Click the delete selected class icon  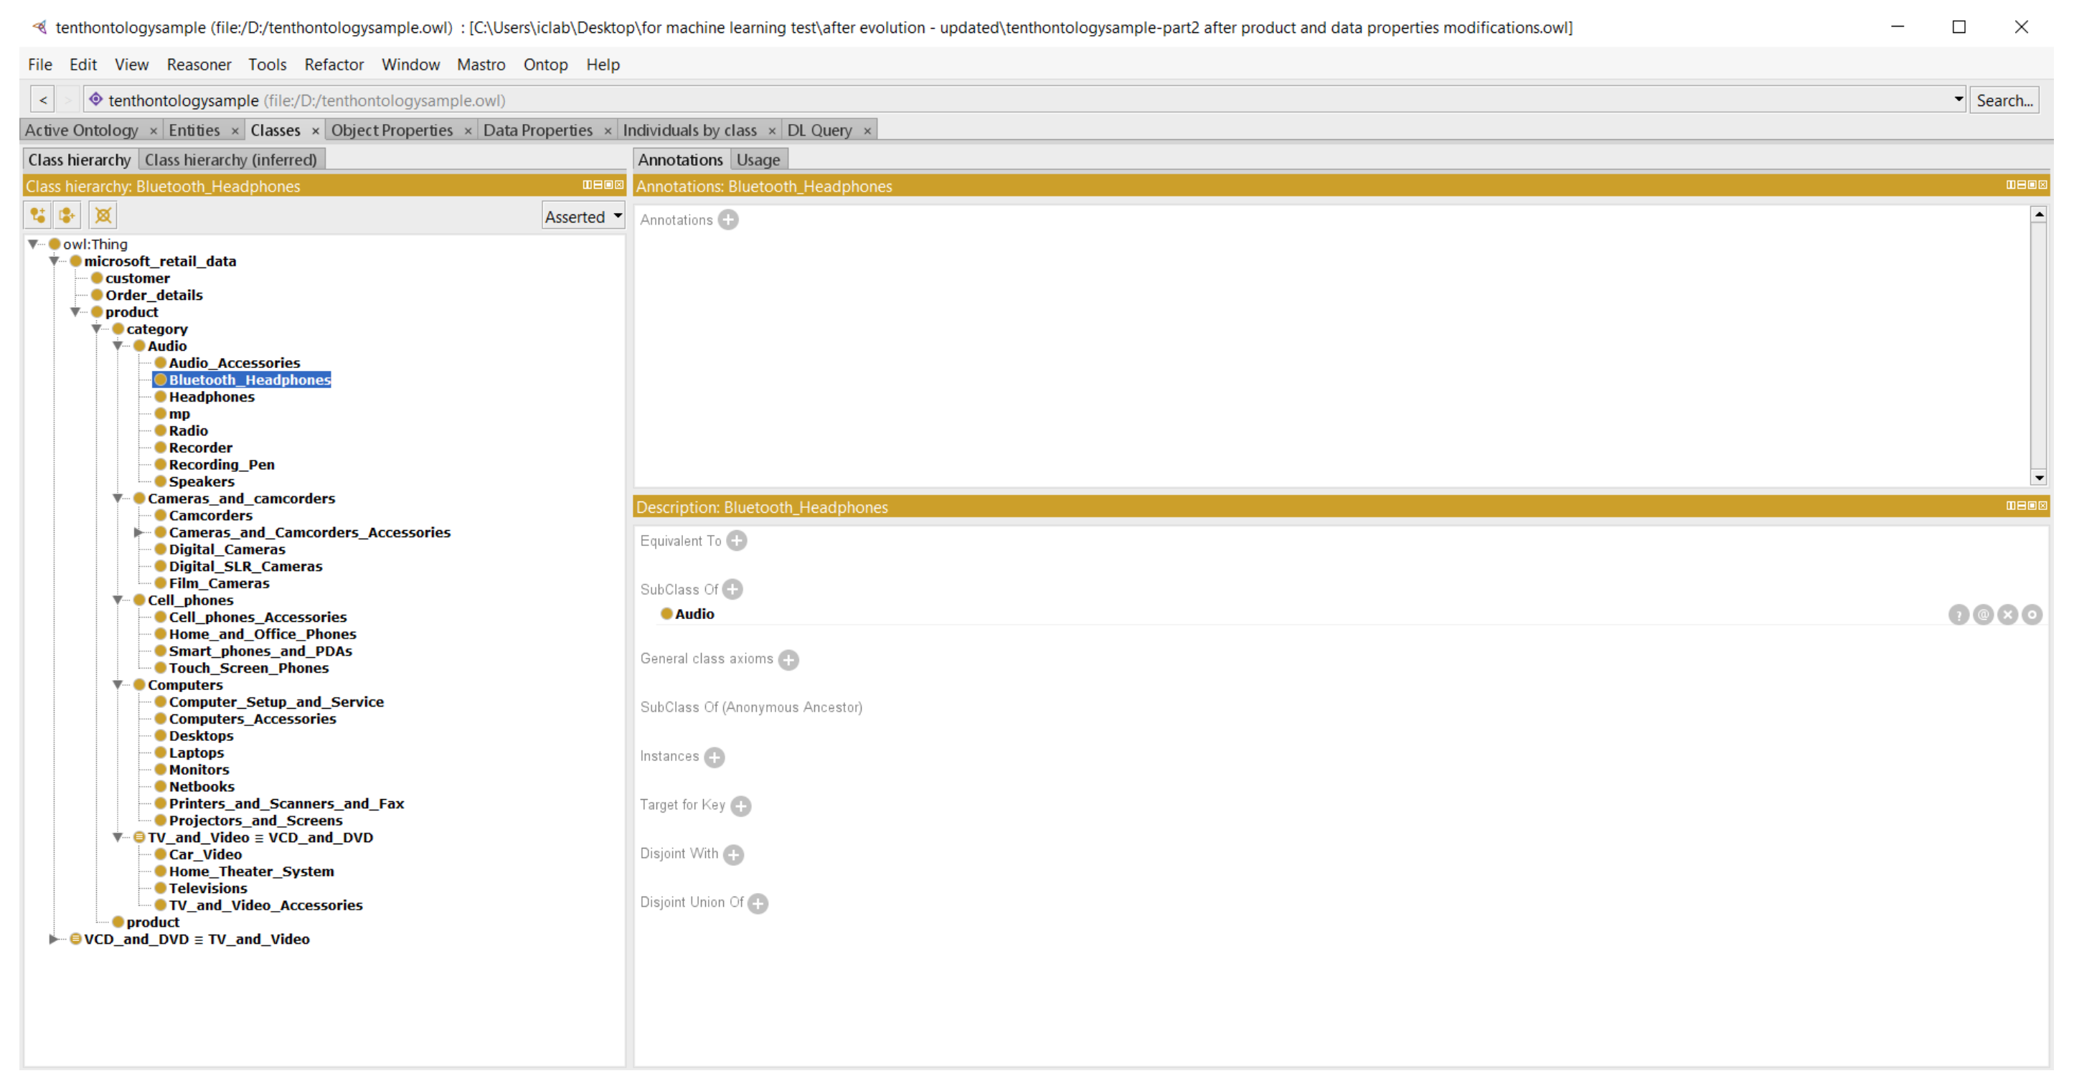click(x=103, y=215)
